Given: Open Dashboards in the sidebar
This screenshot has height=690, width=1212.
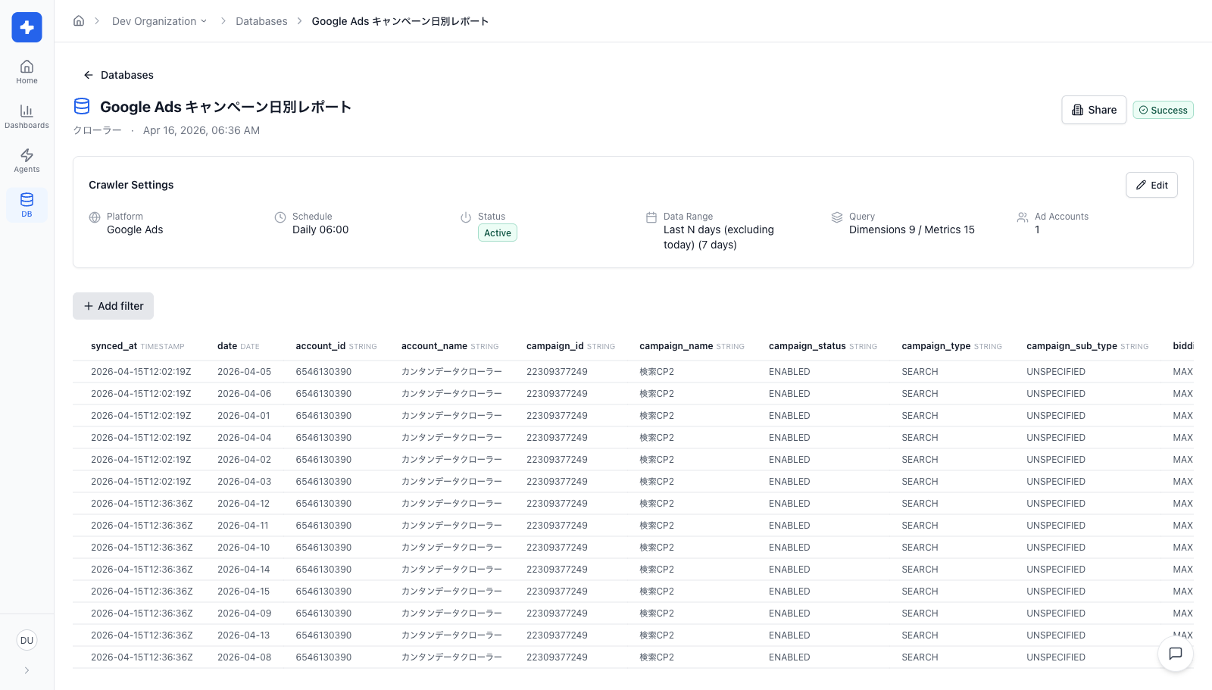Looking at the screenshot, I should point(27,117).
